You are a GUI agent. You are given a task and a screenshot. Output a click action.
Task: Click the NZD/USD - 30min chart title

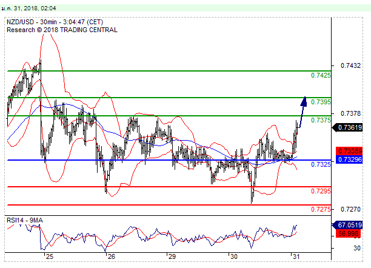[55, 22]
